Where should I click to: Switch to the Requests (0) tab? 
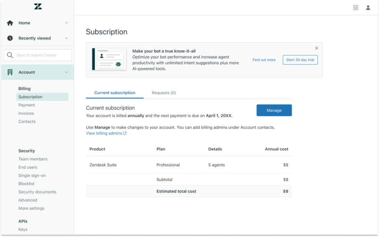coord(164,93)
